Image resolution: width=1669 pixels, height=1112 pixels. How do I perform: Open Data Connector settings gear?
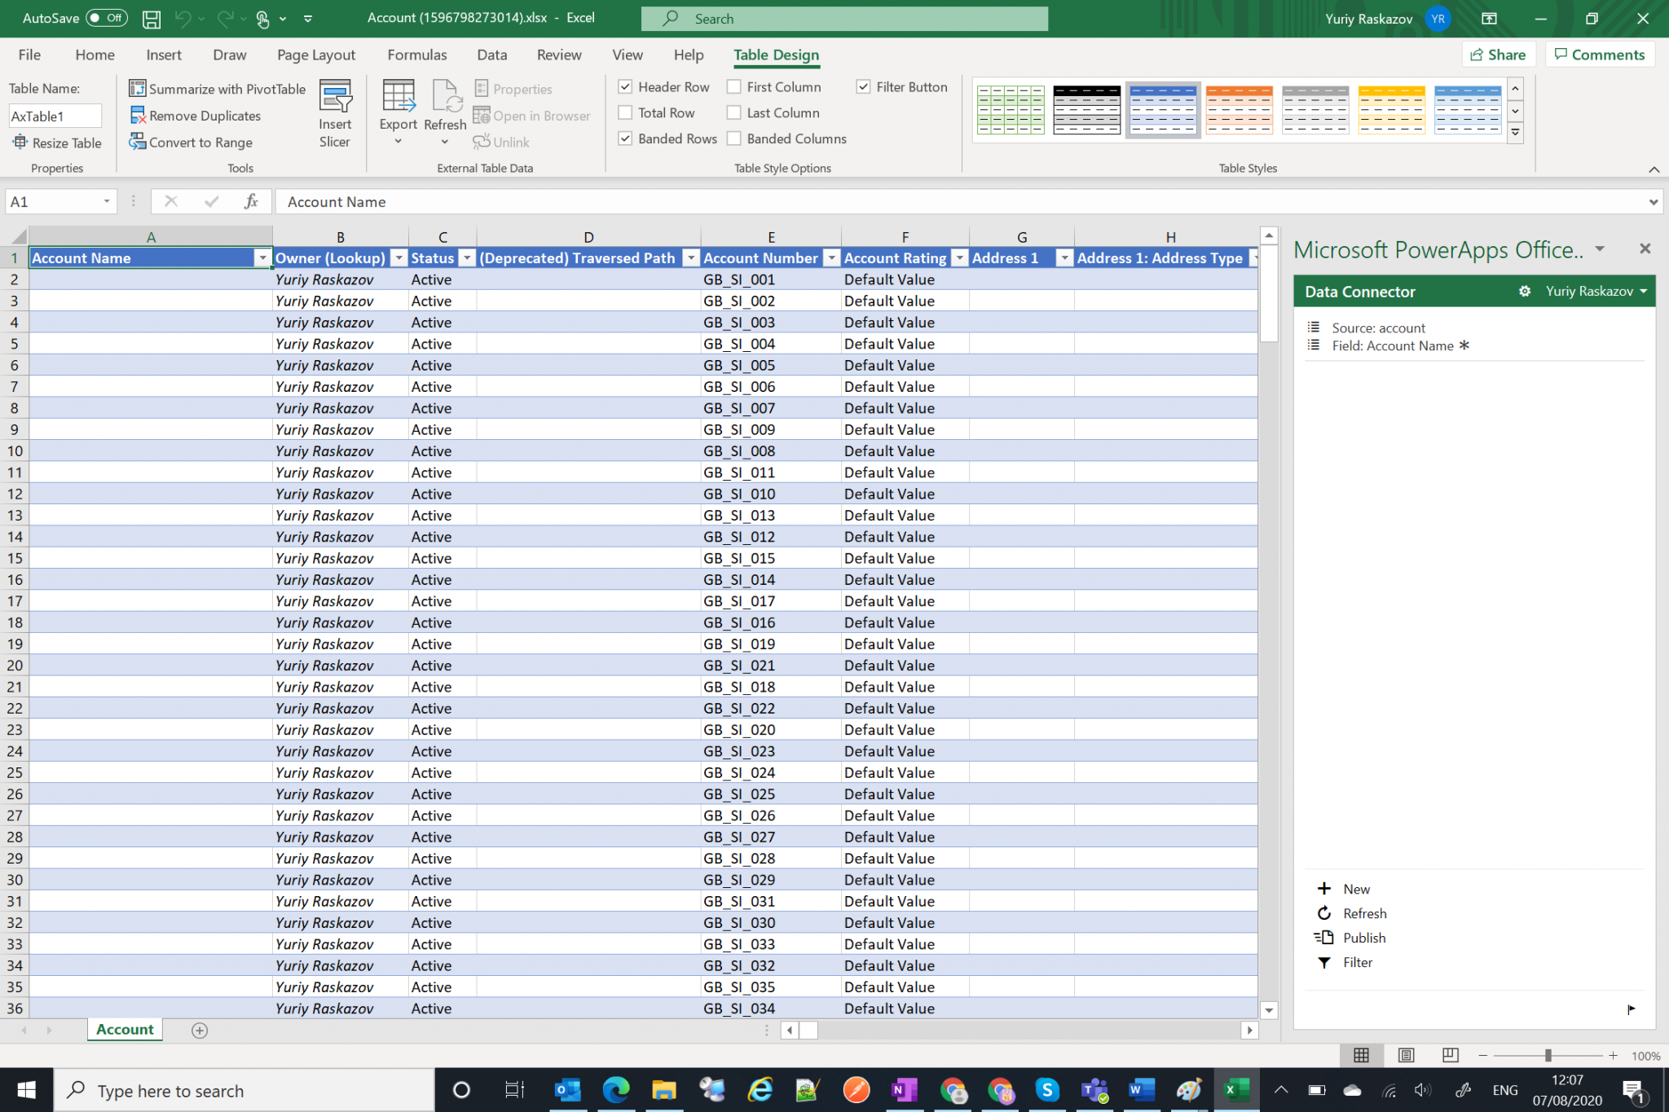1525,291
